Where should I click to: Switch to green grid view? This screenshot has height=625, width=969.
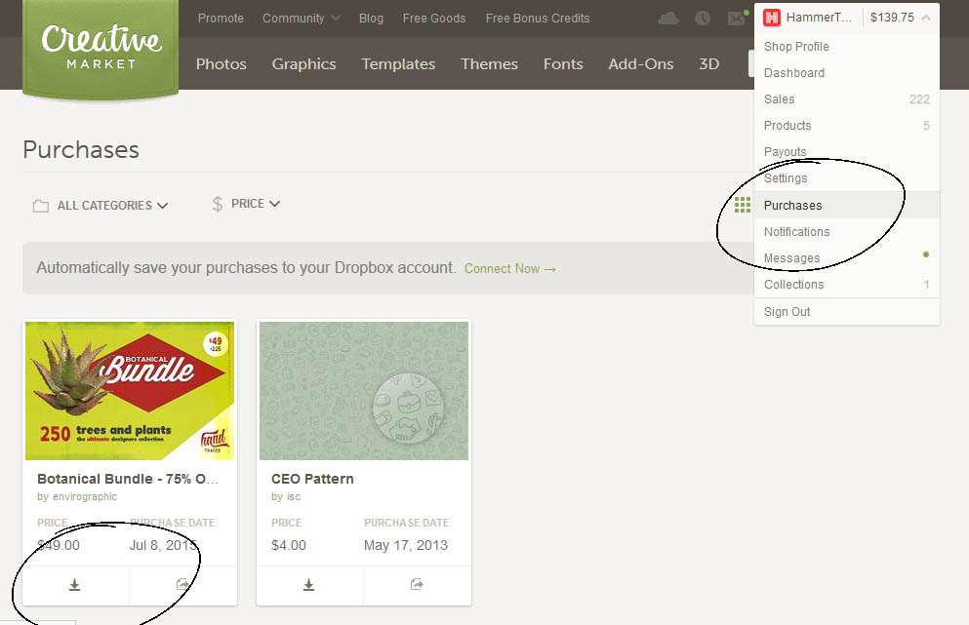743,205
